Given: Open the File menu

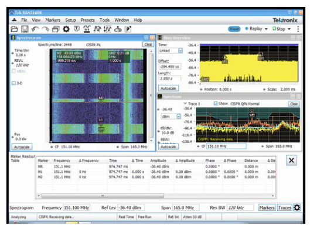Looking at the screenshot, I should point(24,20).
